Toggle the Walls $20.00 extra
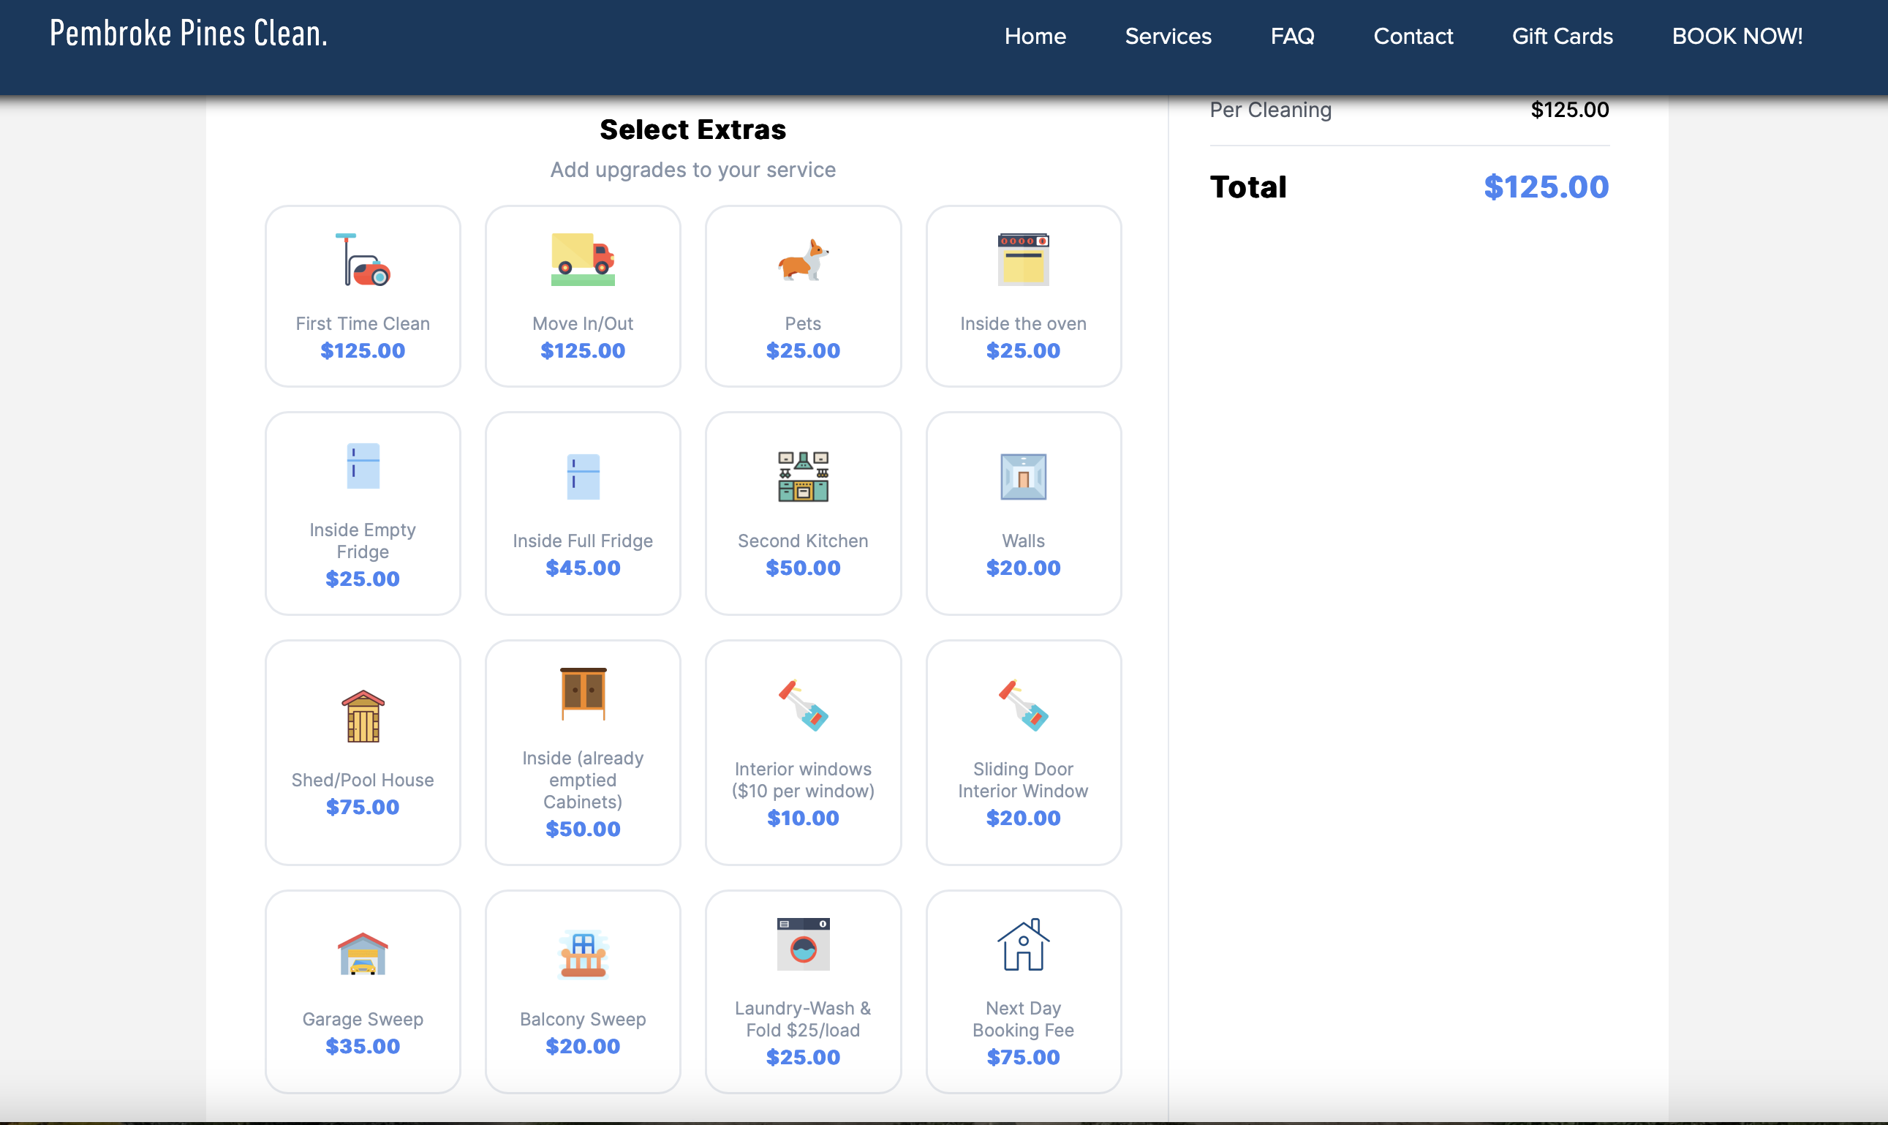The width and height of the screenshot is (1888, 1125). tap(1023, 513)
